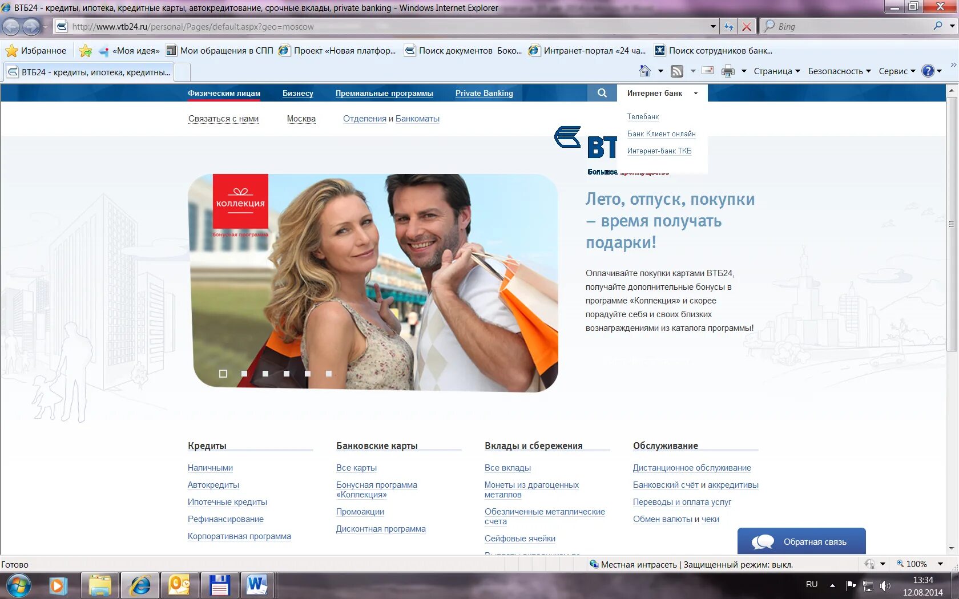This screenshot has height=599, width=959.
Task: Click the site search magnifier icon
Action: (602, 93)
